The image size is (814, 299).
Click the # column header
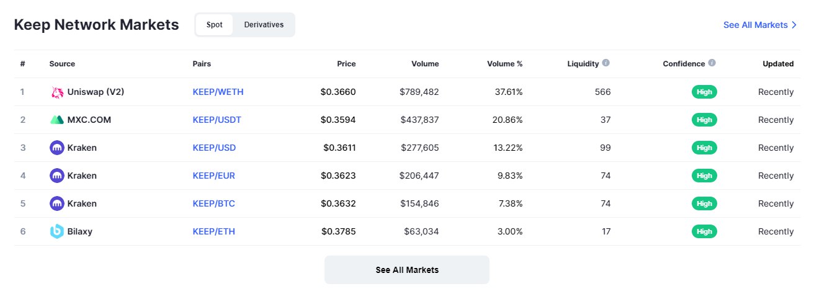pos(22,63)
